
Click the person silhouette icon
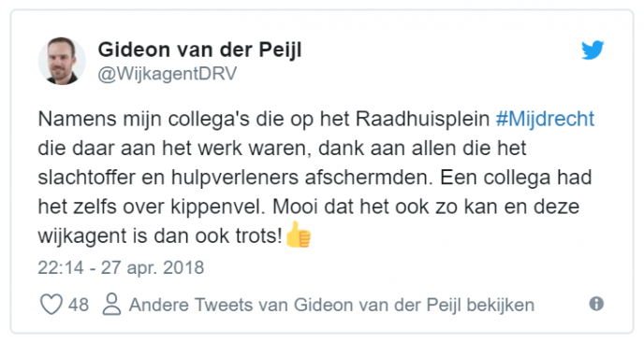point(111,304)
